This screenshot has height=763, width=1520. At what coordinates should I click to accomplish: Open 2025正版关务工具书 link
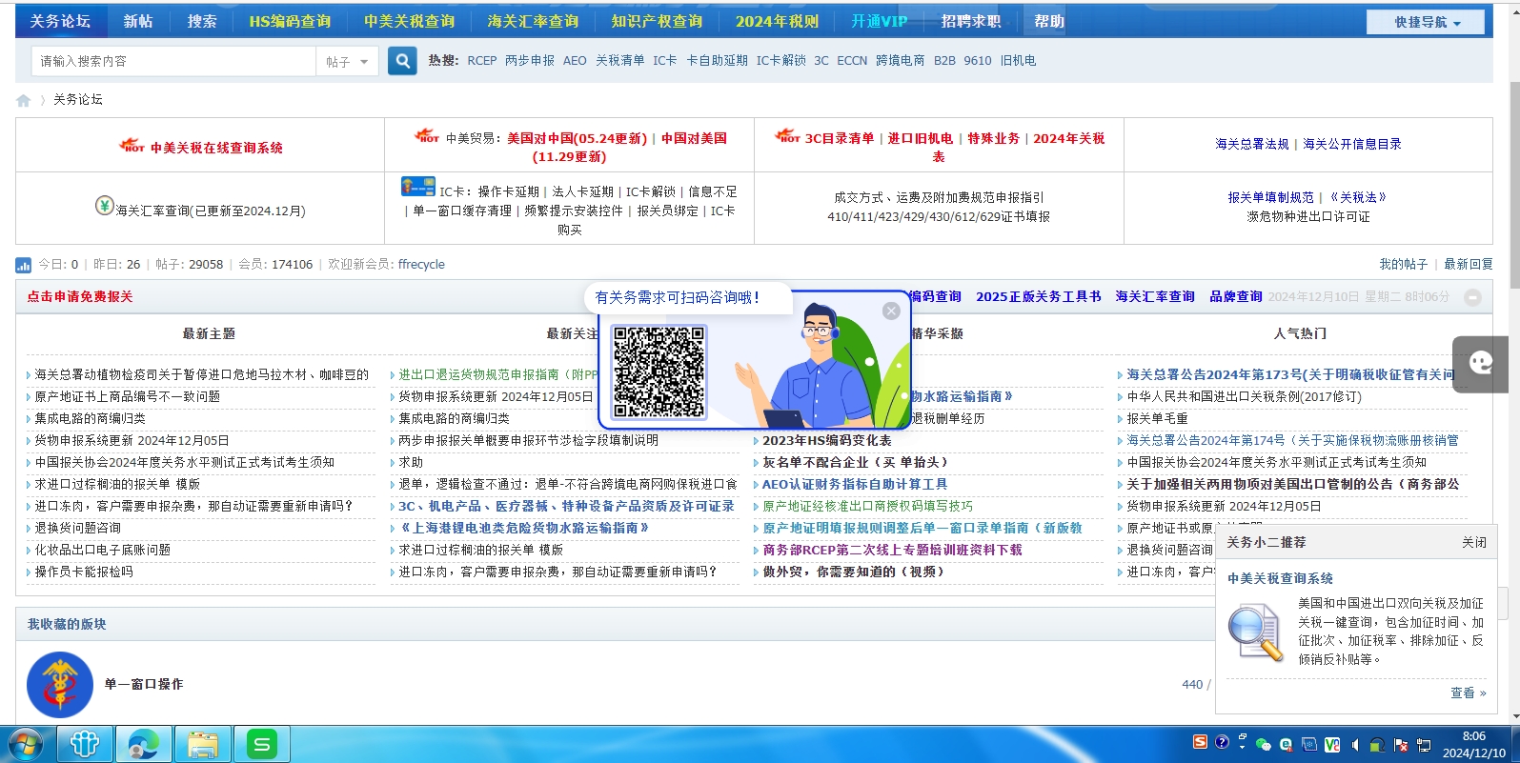tap(1039, 297)
